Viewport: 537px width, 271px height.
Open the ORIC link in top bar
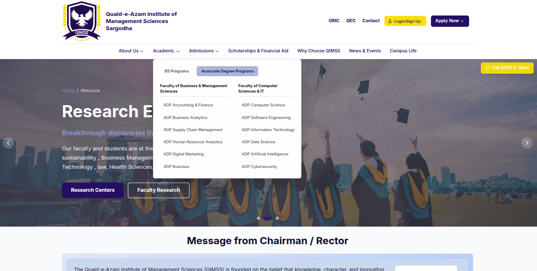click(334, 21)
